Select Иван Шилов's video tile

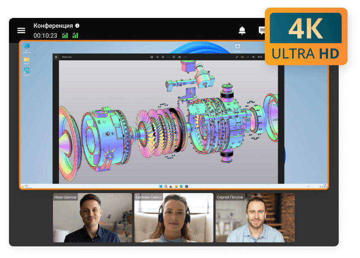(92, 218)
